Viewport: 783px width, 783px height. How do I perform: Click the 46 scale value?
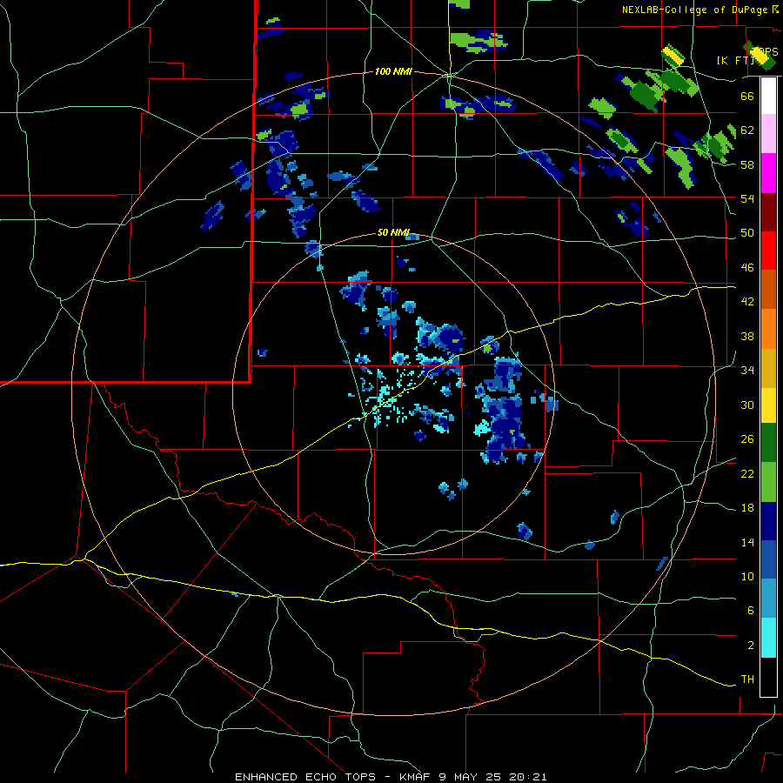click(x=747, y=268)
